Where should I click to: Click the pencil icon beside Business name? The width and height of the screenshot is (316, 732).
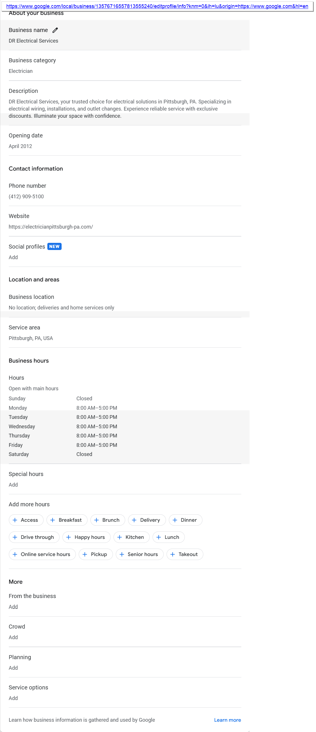click(55, 30)
